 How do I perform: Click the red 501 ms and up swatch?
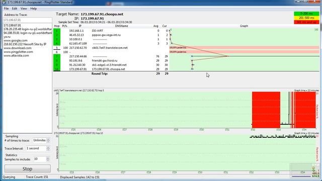click(306, 22)
